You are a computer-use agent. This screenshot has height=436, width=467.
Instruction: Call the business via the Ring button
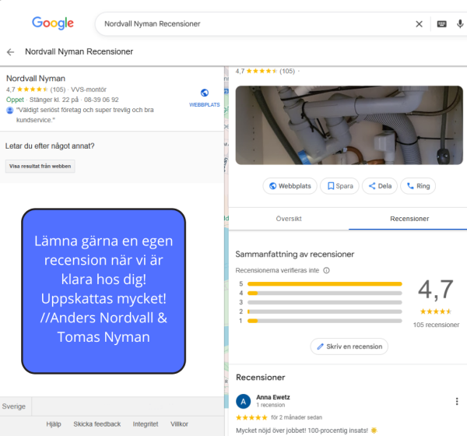pyautogui.click(x=418, y=186)
